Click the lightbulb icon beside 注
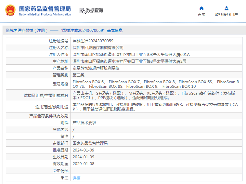246x184 pixels. (x=62, y=178)
